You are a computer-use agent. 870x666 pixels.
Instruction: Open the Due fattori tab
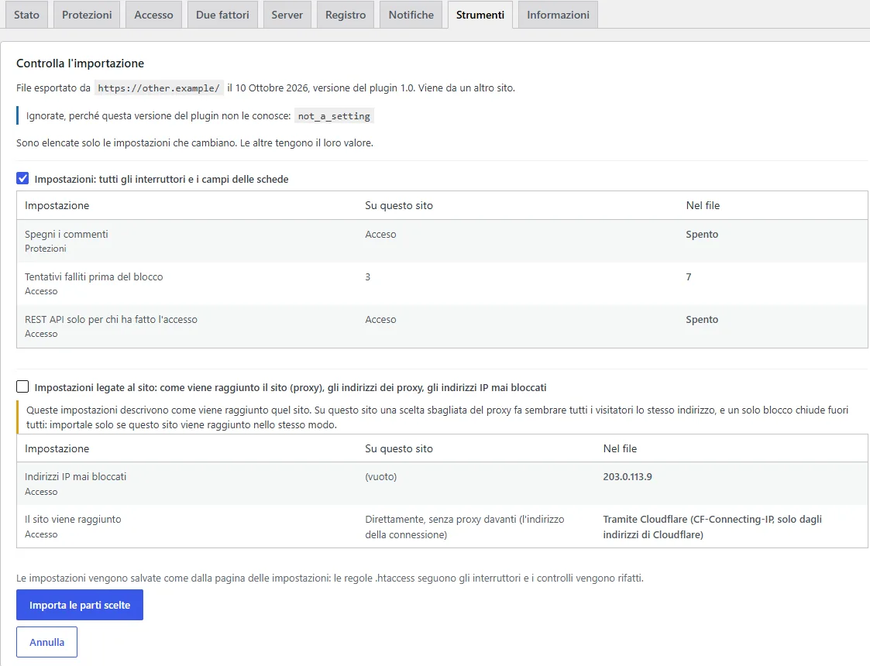pos(222,15)
